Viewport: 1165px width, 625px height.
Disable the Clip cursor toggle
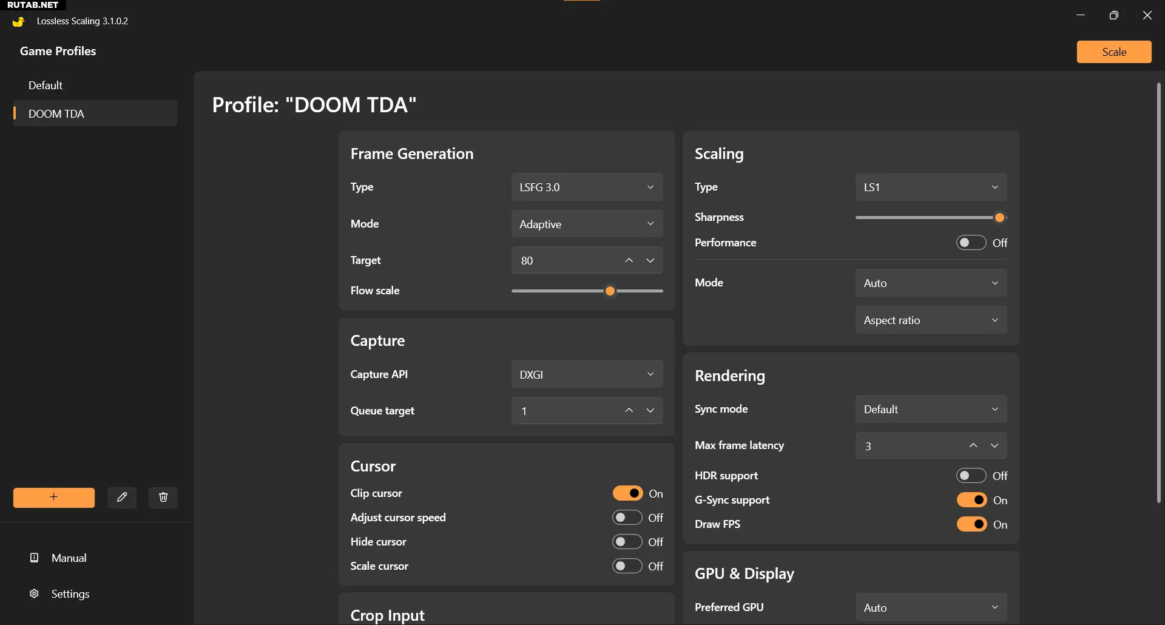[627, 493]
